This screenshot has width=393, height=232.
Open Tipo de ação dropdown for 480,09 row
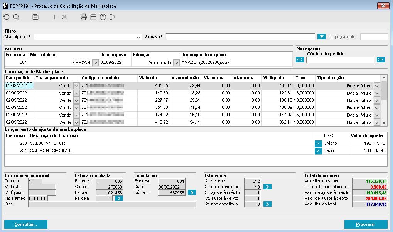tap(377, 108)
